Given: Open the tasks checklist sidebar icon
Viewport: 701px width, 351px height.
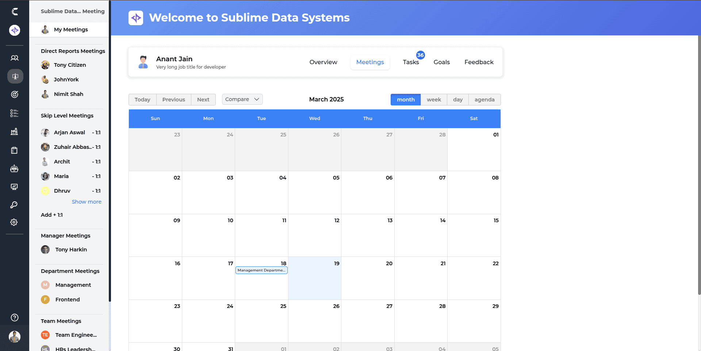Looking at the screenshot, I should click(15, 113).
